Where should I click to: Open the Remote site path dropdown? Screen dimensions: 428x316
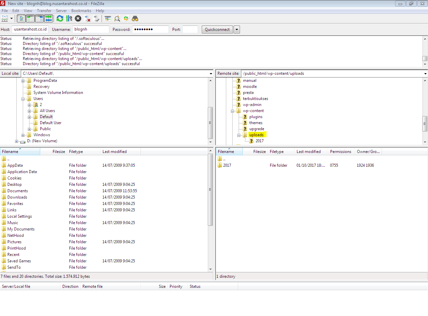(x=425, y=73)
